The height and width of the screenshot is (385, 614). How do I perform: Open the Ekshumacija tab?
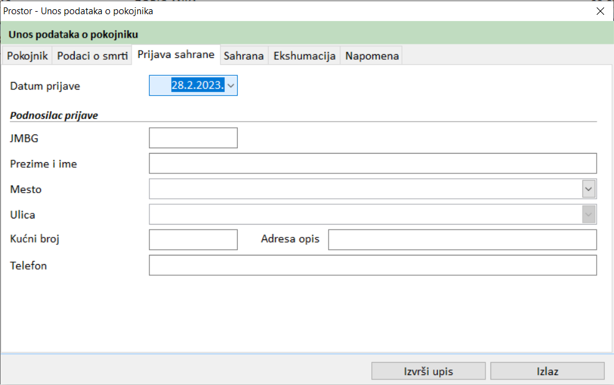pos(305,56)
